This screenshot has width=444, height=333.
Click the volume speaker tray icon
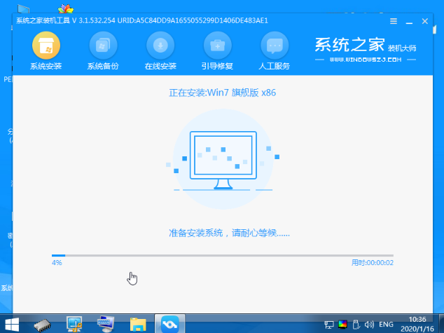point(369,325)
